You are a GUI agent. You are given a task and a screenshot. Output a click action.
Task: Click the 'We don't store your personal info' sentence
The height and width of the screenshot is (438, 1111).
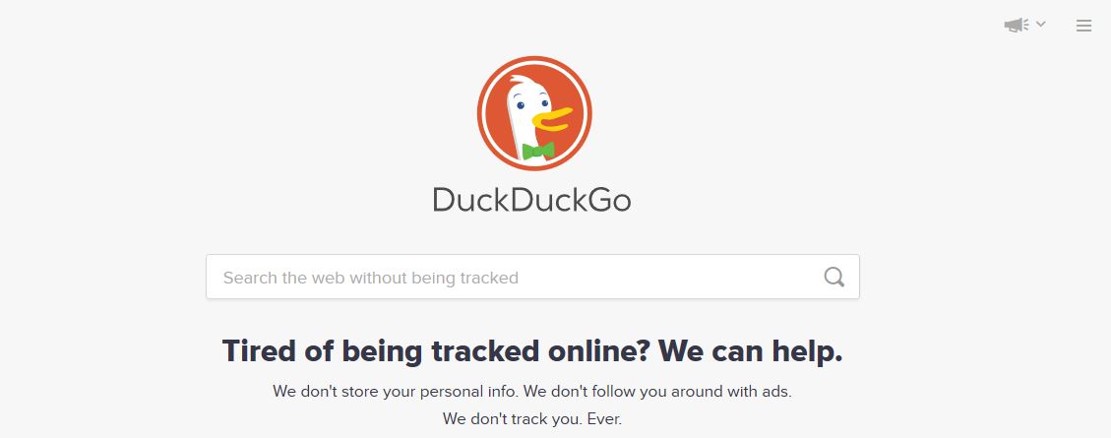pyautogui.click(x=397, y=391)
